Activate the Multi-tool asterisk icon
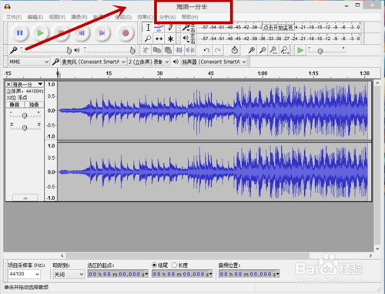This screenshot has height=294, width=385. (170, 39)
